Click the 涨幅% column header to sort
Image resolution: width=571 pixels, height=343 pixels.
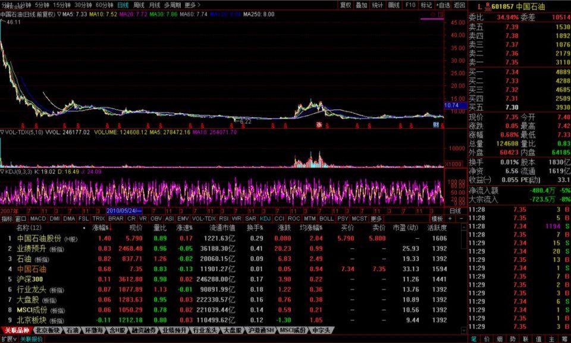103,227
